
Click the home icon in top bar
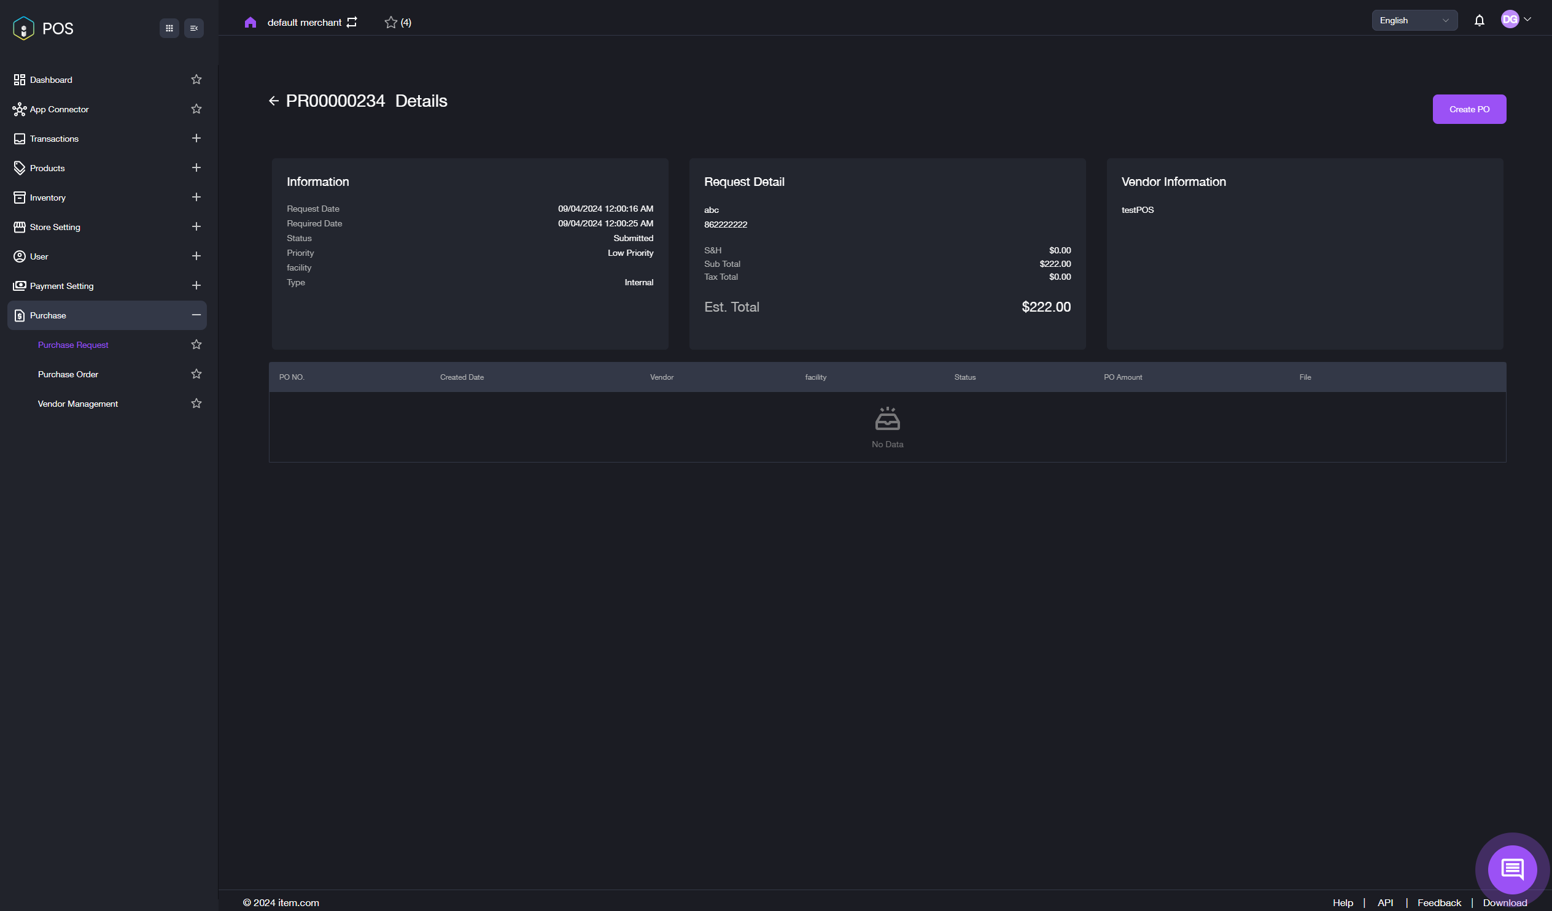point(250,23)
